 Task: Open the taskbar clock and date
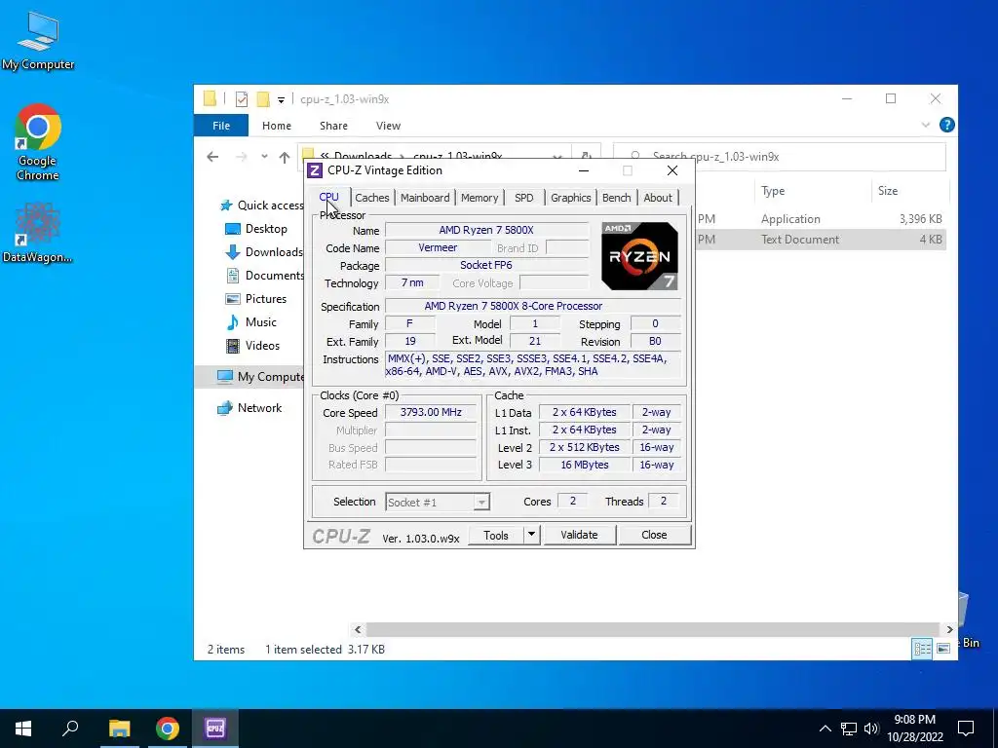pos(914,729)
